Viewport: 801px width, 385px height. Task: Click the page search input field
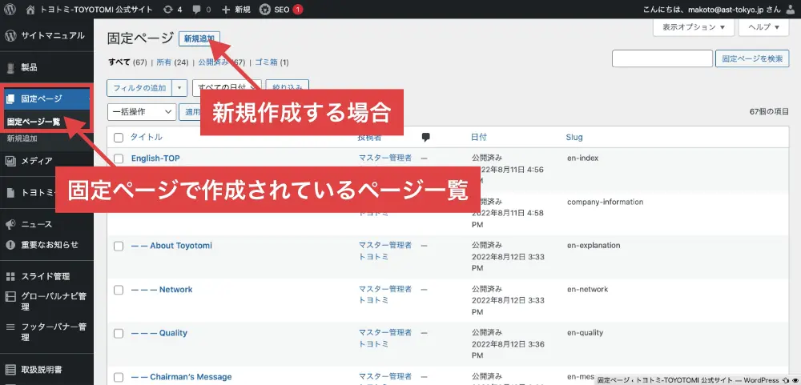point(662,58)
